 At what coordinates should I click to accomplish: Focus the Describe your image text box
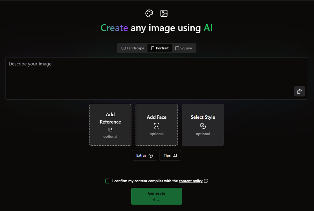pos(156,79)
